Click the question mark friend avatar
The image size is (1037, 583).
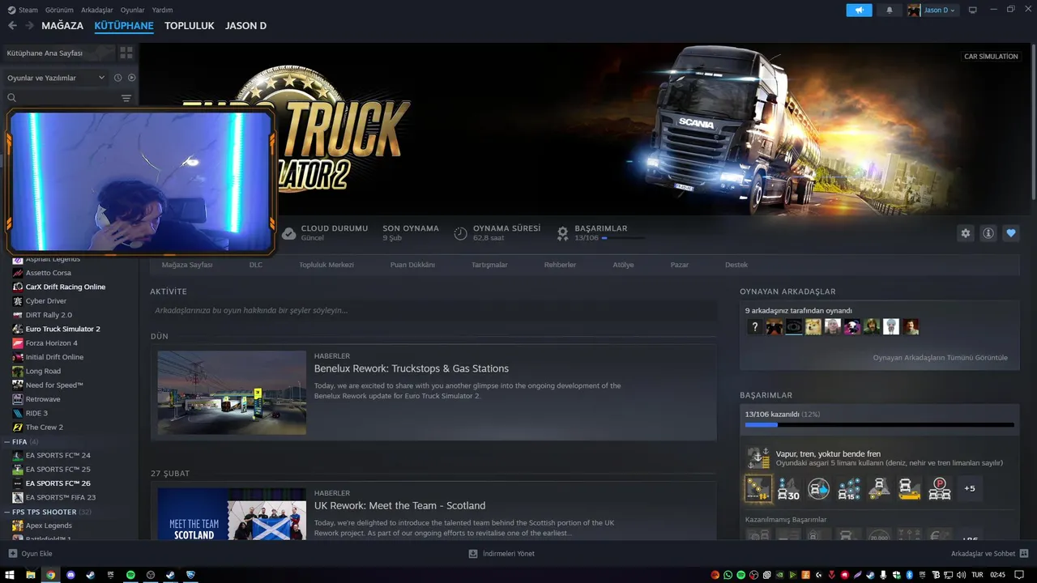tap(755, 327)
